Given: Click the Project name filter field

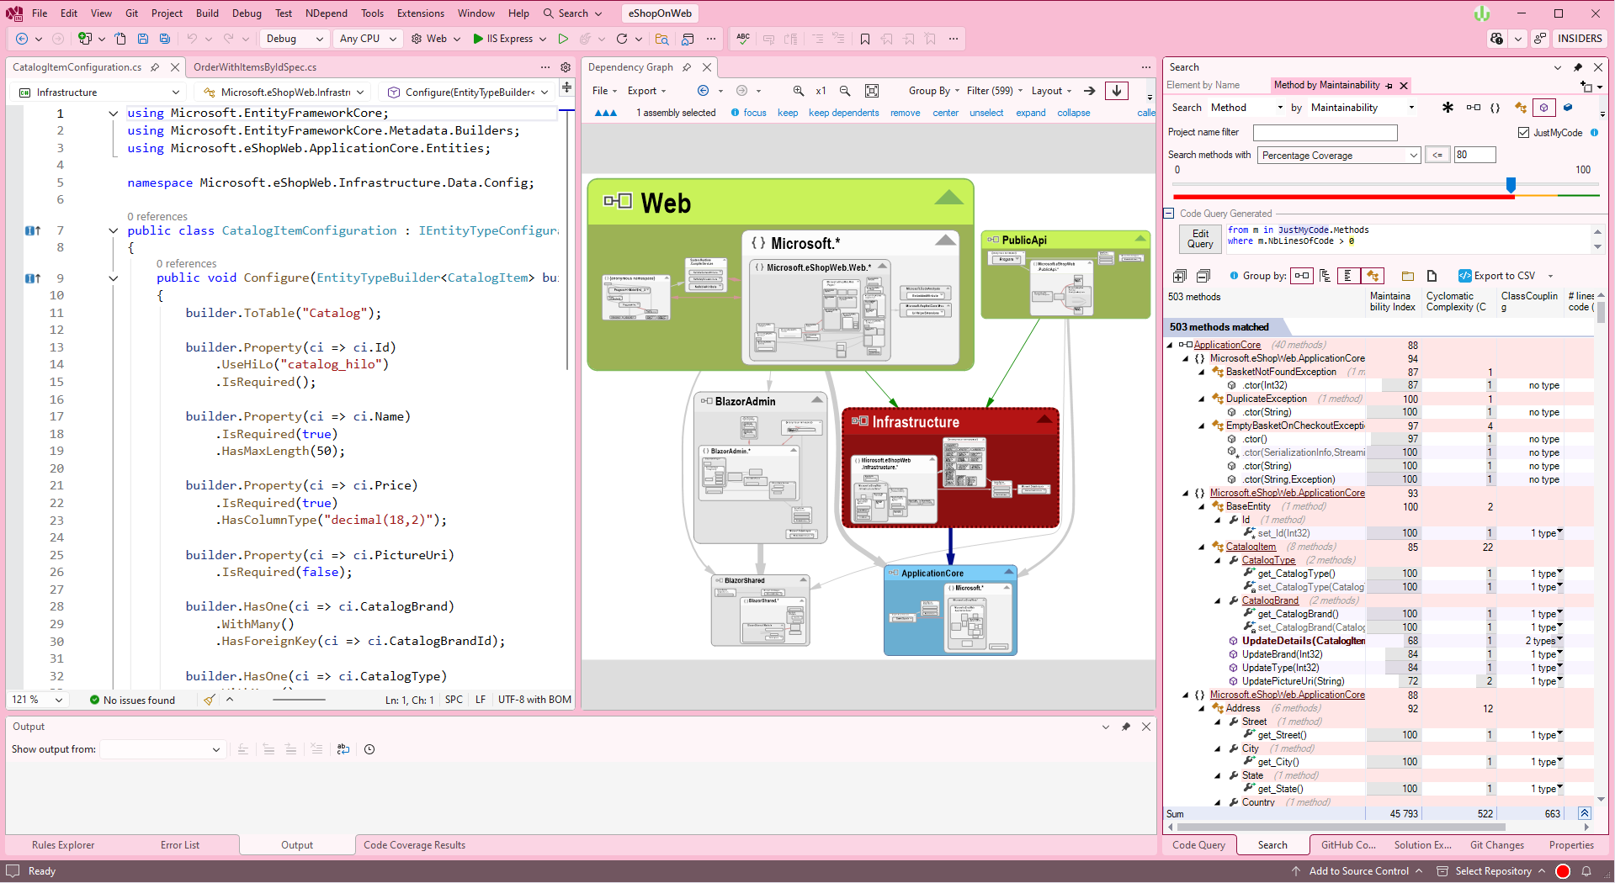Looking at the screenshot, I should (1325, 133).
